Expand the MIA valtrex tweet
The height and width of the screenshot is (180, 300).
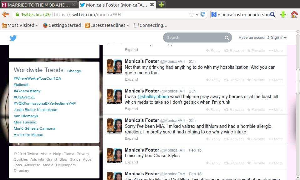pos(131,138)
